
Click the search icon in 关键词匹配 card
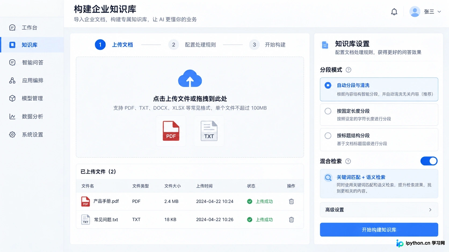point(328,178)
